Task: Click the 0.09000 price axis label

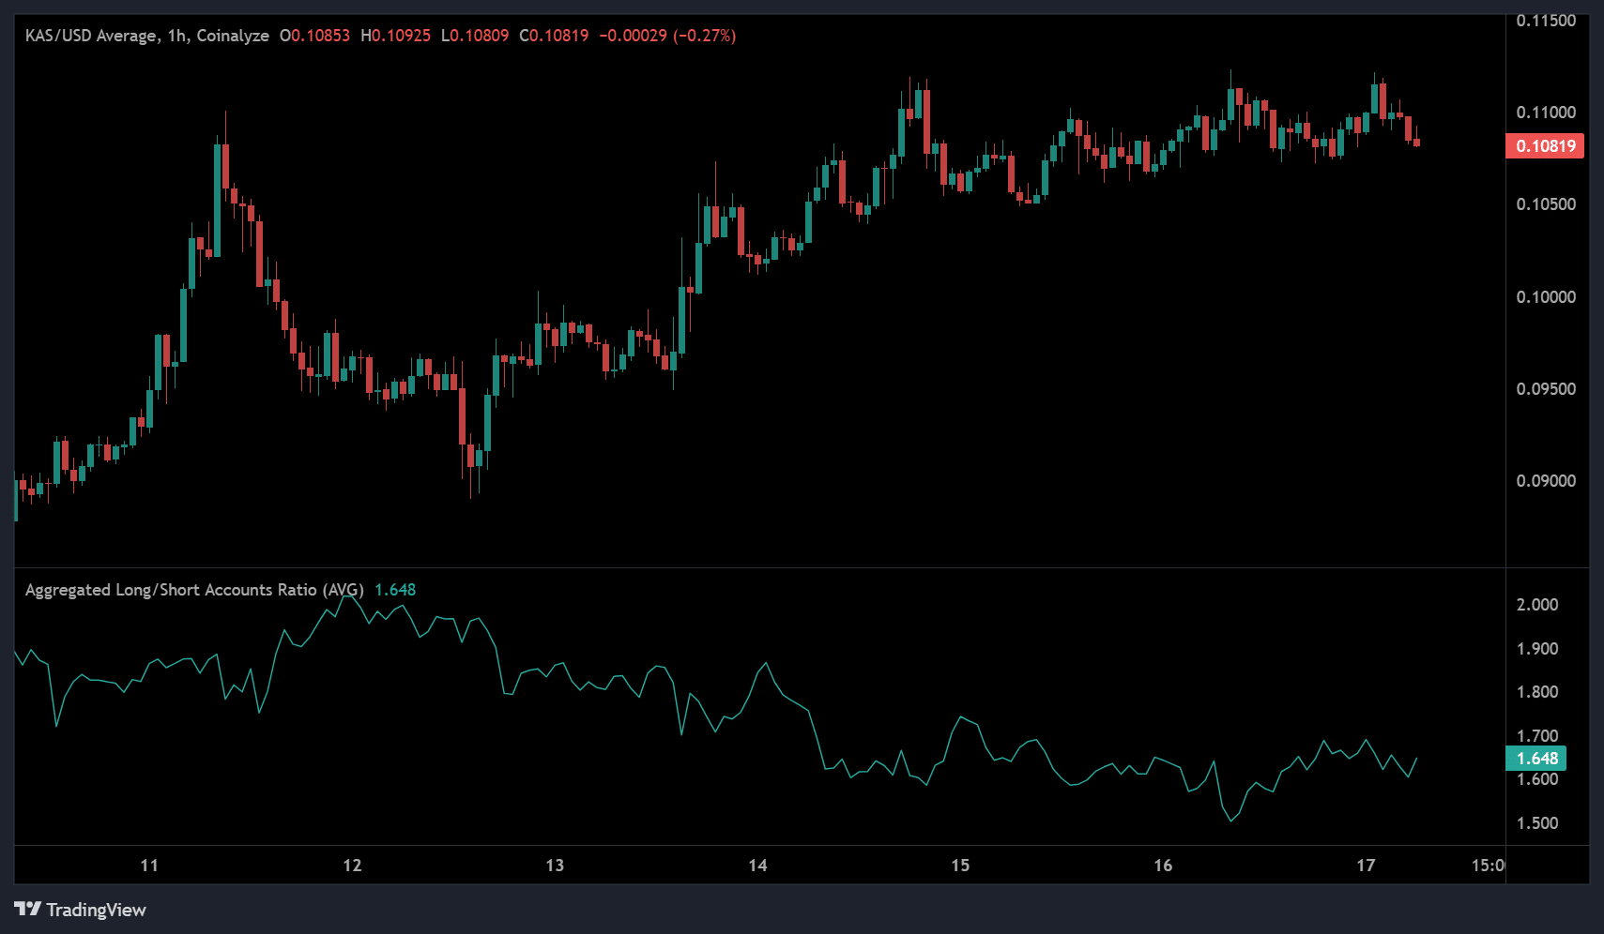Action: pos(1546,481)
